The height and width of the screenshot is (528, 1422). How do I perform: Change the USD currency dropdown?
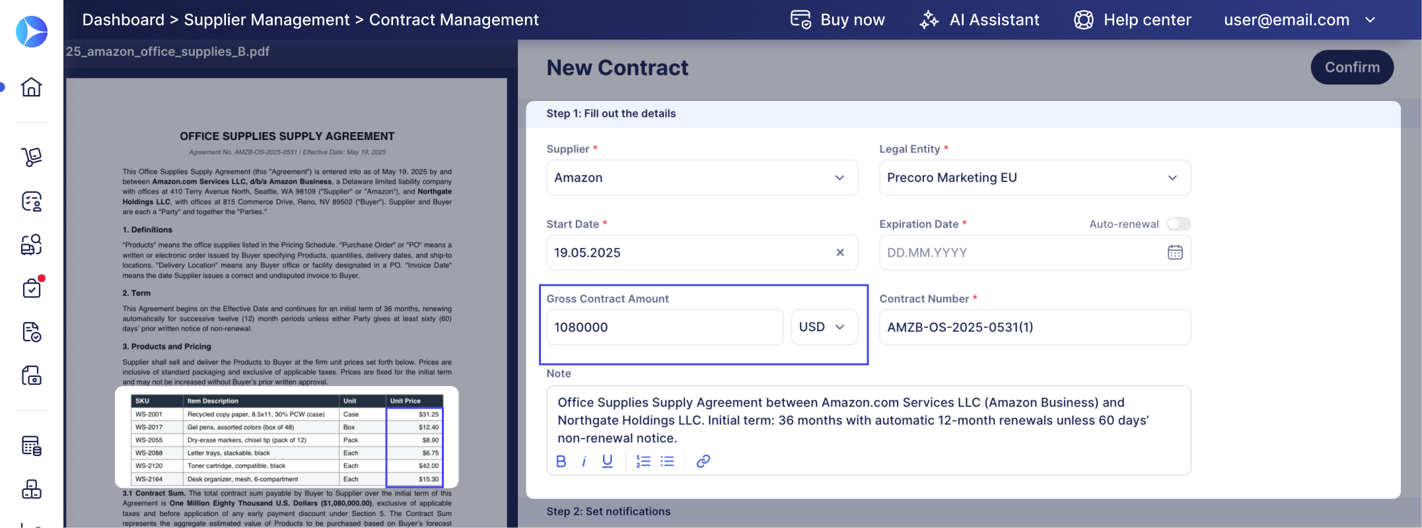click(x=824, y=327)
